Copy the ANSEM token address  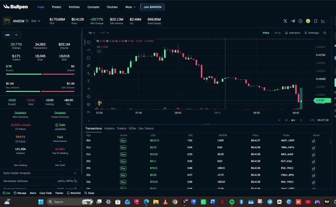pos(27,21)
